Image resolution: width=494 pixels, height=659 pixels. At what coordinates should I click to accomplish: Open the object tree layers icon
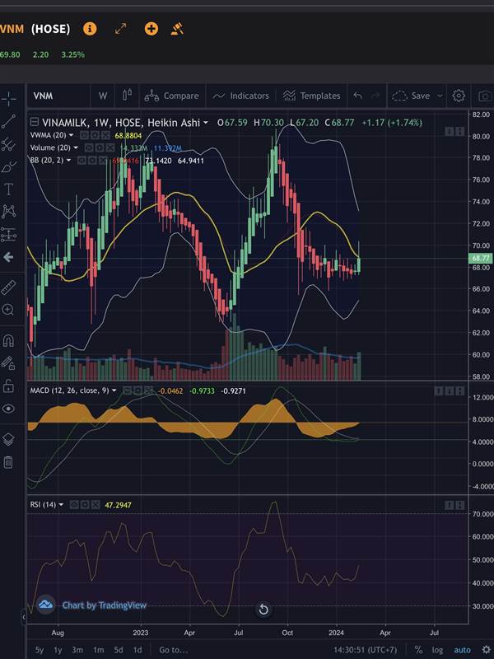pos(8,439)
